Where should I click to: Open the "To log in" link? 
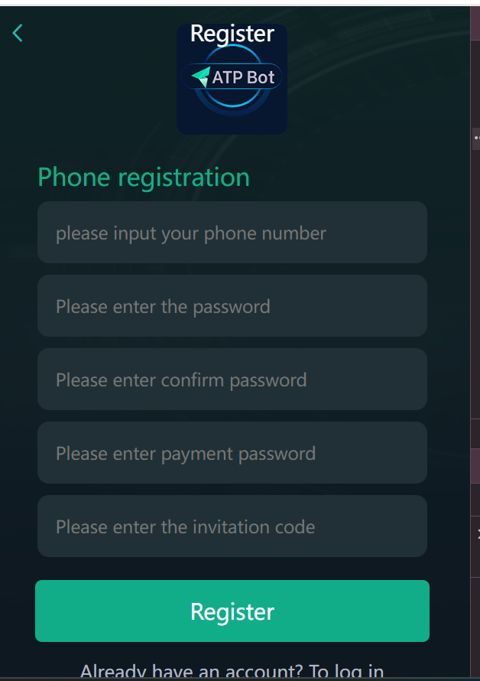click(346, 672)
